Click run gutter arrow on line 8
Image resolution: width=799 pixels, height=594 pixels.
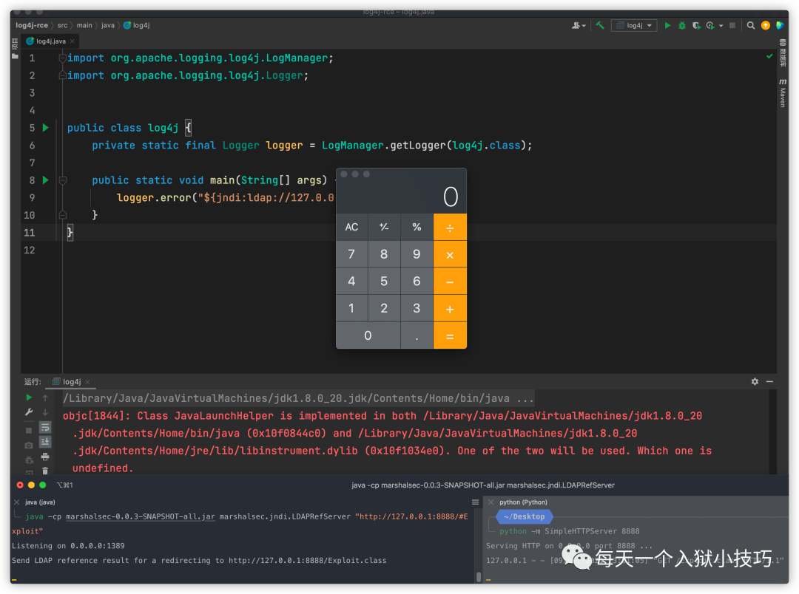(x=45, y=180)
